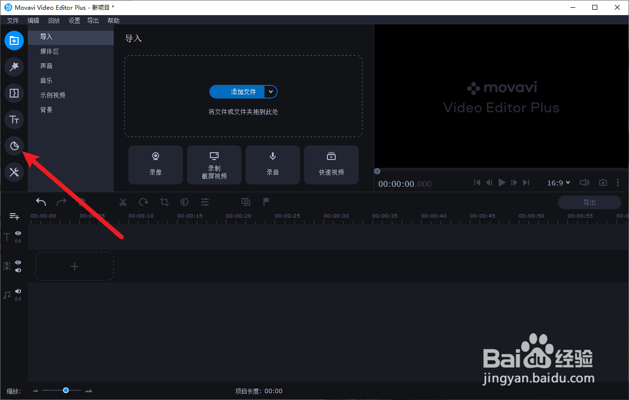629x400 pixels.
Task: Select 导入 in the side list
Action: pyautogui.click(x=71, y=37)
